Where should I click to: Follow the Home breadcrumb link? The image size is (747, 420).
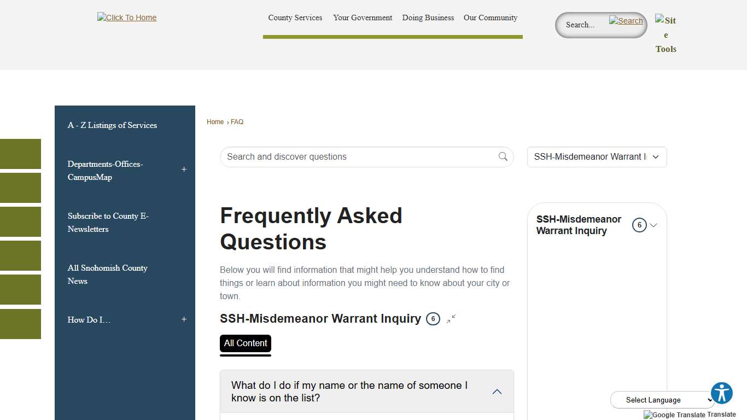pyautogui.click(x=215, y=121)
